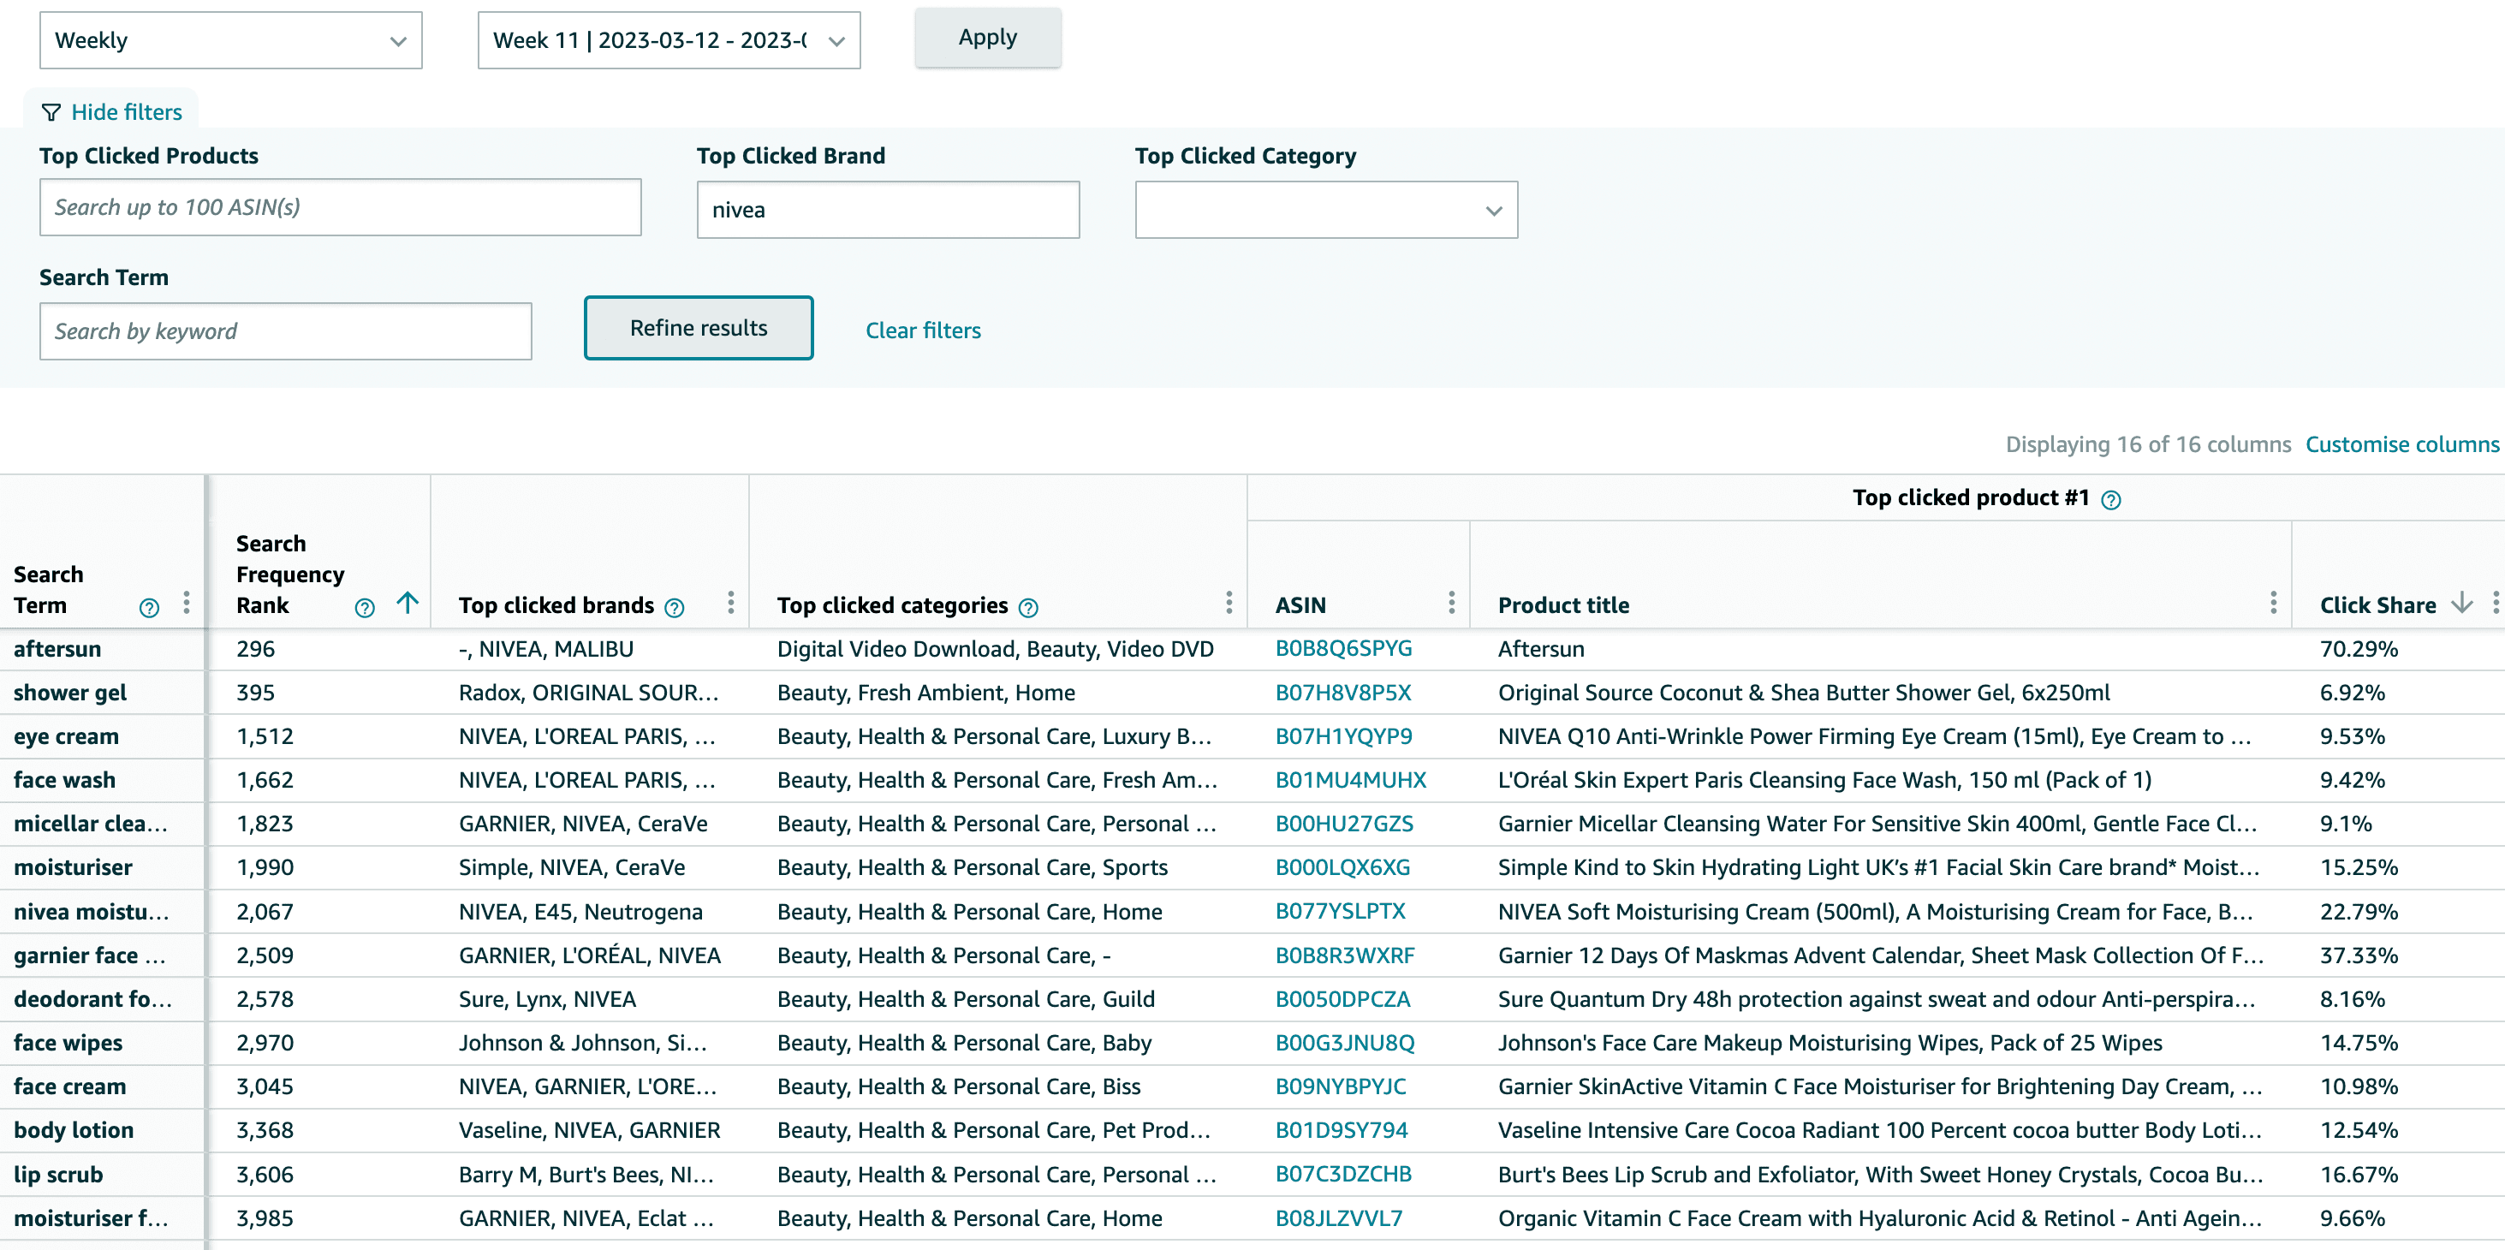The height and width of the screenshot is (1250, 2505).
Task: Open Top Clicked Category dropdown
Action: tap(1325, 210)
